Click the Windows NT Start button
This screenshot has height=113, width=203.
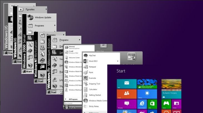pyautogui.click(x=39, y=81)
